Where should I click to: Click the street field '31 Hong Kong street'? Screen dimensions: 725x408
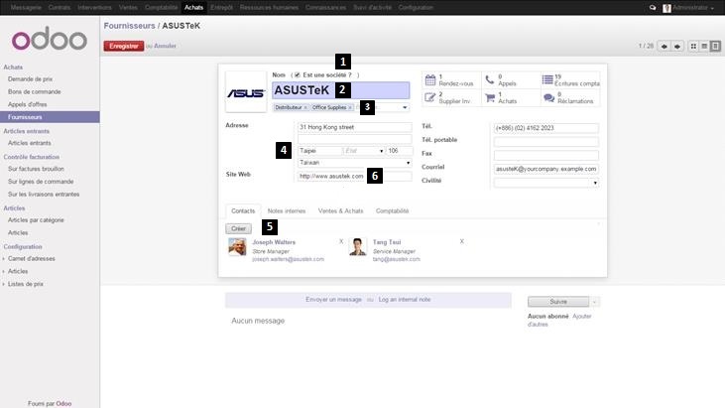[x=355, y=127]
